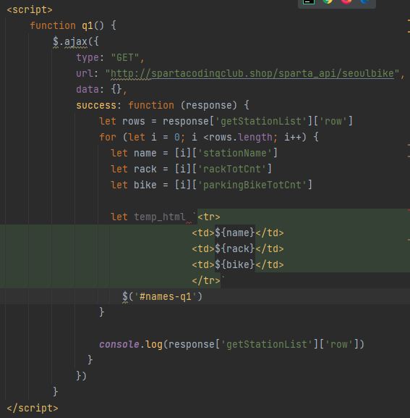Image resolution: width=410 pixels, height=418 pixels.
Task: Click the type property key
Action: tap(87, 57)
